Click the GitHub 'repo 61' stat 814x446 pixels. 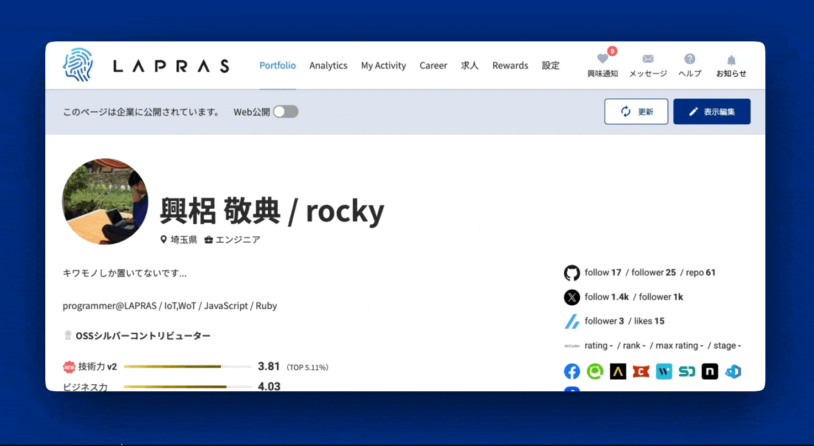point(701,272)
